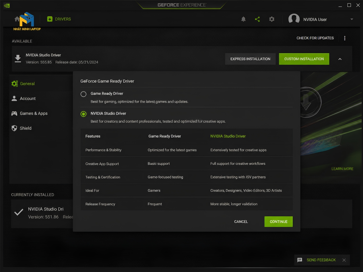Open the NVIDIA User account dropdown arrow
Screen dimensions: 363x272
[x=352, y=19]
